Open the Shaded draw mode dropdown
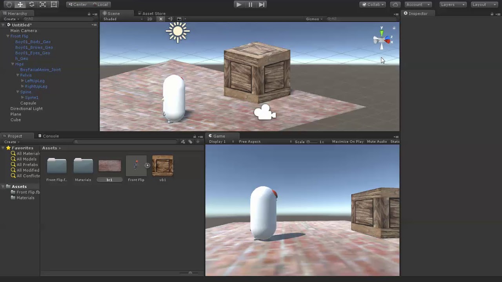502x282 pixels. pyautogui.click(x=123, y=19)
